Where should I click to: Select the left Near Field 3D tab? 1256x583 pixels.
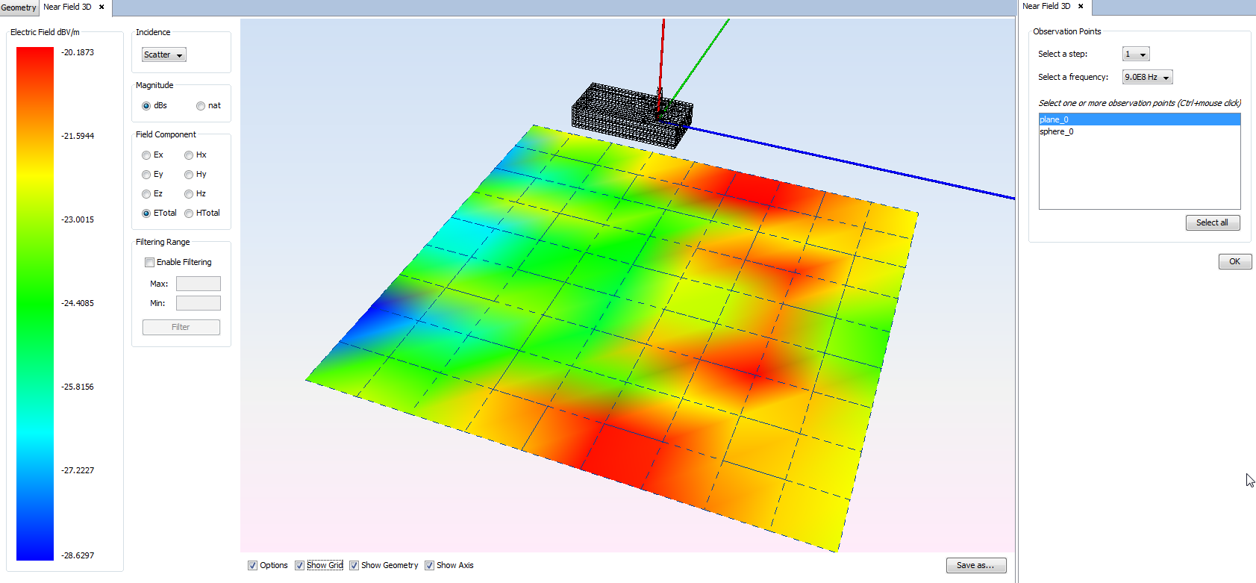click(67, 7)
